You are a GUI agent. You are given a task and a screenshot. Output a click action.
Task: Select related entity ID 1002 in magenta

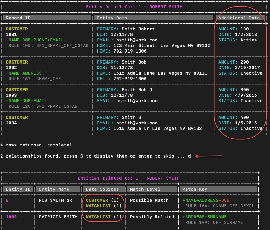11,217
